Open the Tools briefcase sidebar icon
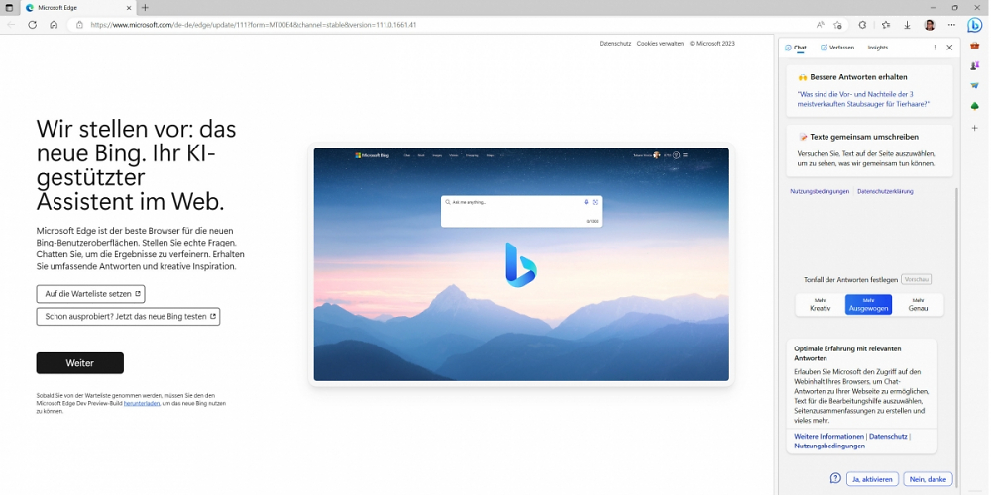The image size is (991, 495). (974, 47)
